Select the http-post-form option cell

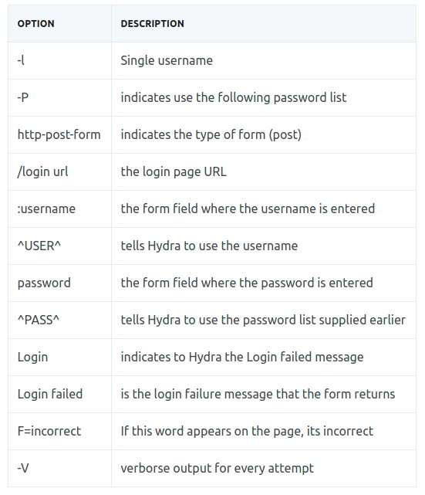(59, 135)
